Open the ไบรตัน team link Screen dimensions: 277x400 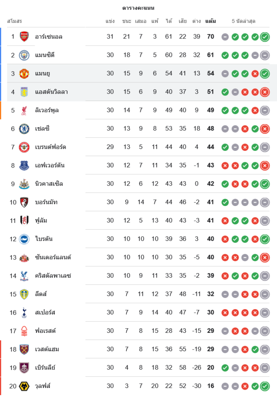point(44,239)
